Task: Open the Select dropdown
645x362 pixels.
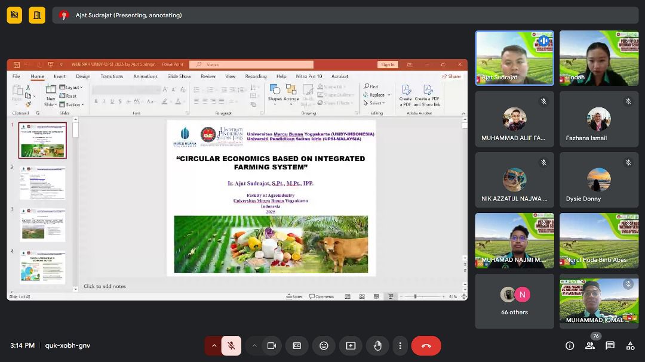Action: tap(374, 103)
